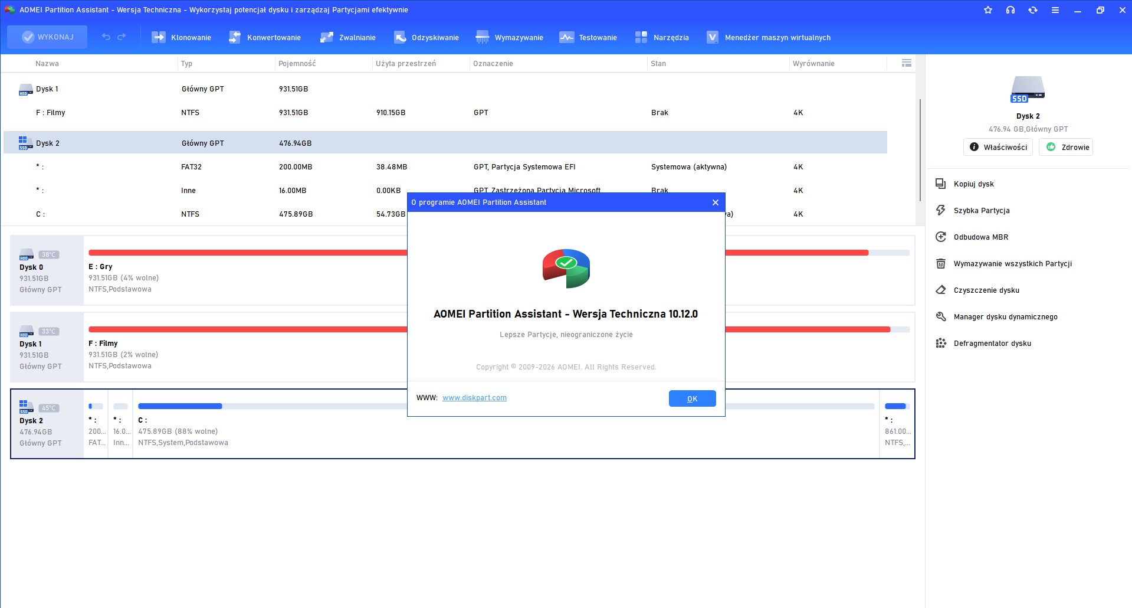Click the Pojemność column header
This screenshot has height=608, width=1132.
point(297,64)
